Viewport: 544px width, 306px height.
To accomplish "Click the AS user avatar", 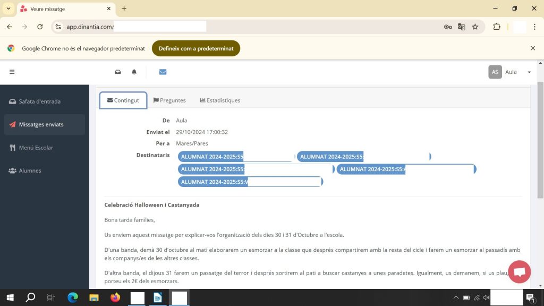I will click(x=495, y=72).
